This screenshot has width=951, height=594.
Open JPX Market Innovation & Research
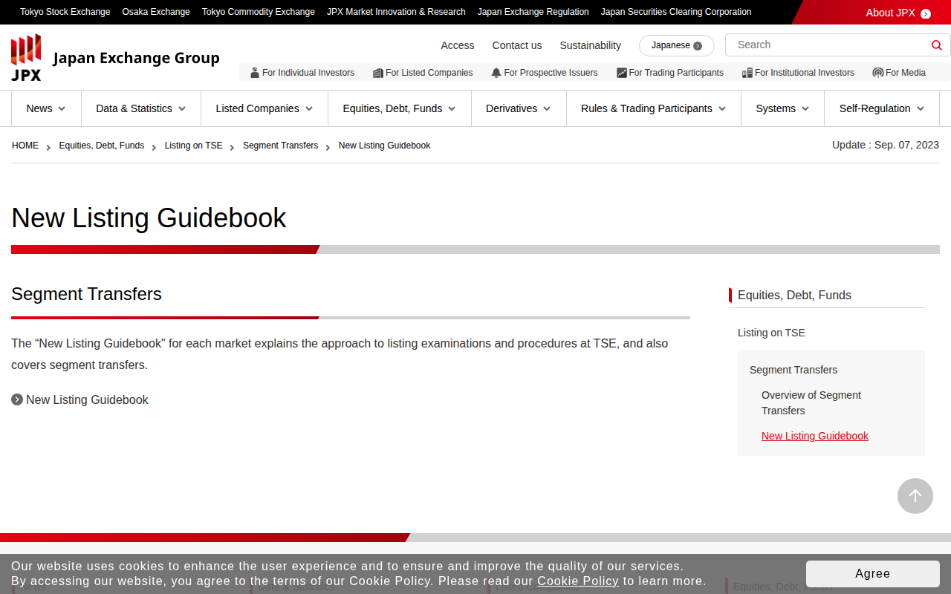coord(396,12)
